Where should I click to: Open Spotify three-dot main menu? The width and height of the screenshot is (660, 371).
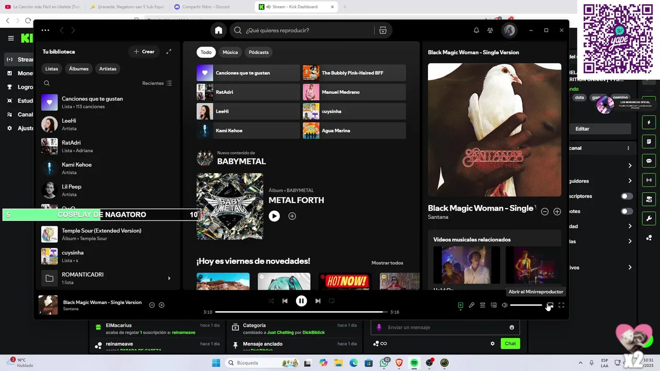click(45, 30)
